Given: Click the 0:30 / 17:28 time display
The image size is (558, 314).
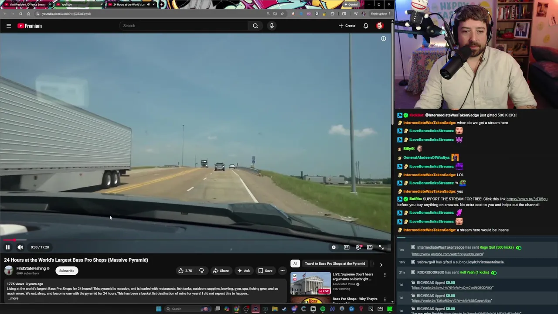Looking at the screenshot, I should (40, 247).
